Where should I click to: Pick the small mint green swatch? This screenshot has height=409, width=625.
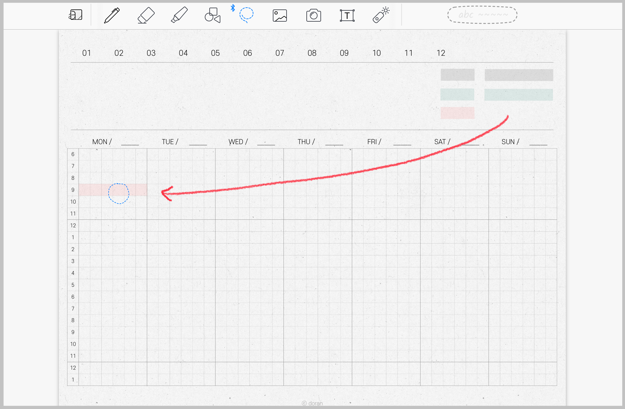[457, 94]
